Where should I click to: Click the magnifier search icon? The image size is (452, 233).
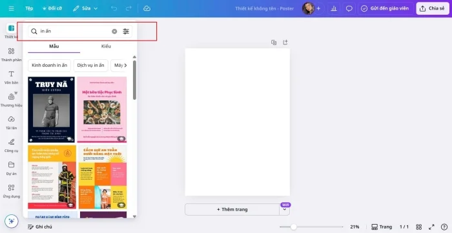click(34, 32)
